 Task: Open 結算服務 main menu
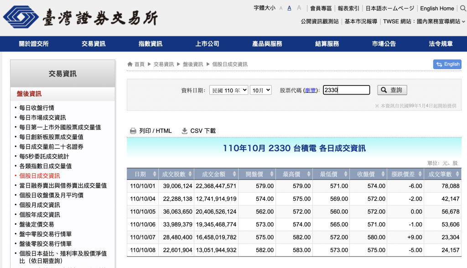click(327, 44)
